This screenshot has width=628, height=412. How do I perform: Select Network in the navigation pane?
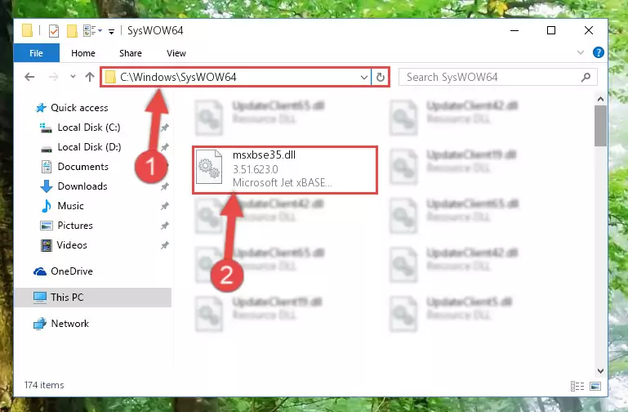[x=70, y=323]
